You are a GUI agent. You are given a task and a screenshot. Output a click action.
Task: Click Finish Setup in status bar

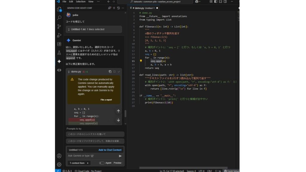(x=232, y=171)
